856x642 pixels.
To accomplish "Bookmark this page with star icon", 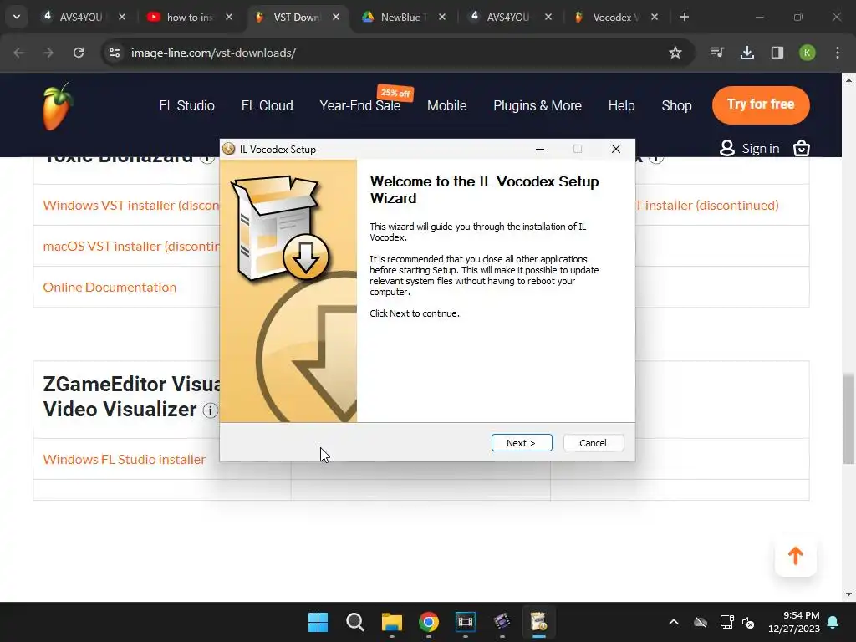I will (675, 53).
